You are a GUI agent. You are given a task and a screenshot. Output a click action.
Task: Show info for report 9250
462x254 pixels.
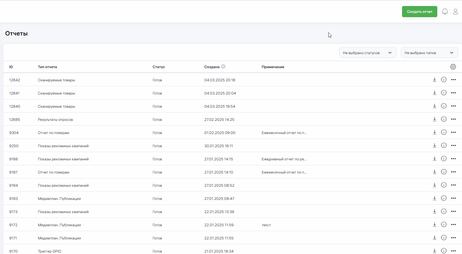click(x=444, y=145)
